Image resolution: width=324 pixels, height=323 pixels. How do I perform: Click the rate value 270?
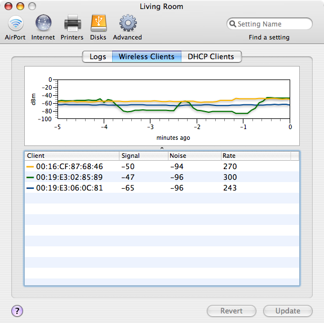[230, 166]
